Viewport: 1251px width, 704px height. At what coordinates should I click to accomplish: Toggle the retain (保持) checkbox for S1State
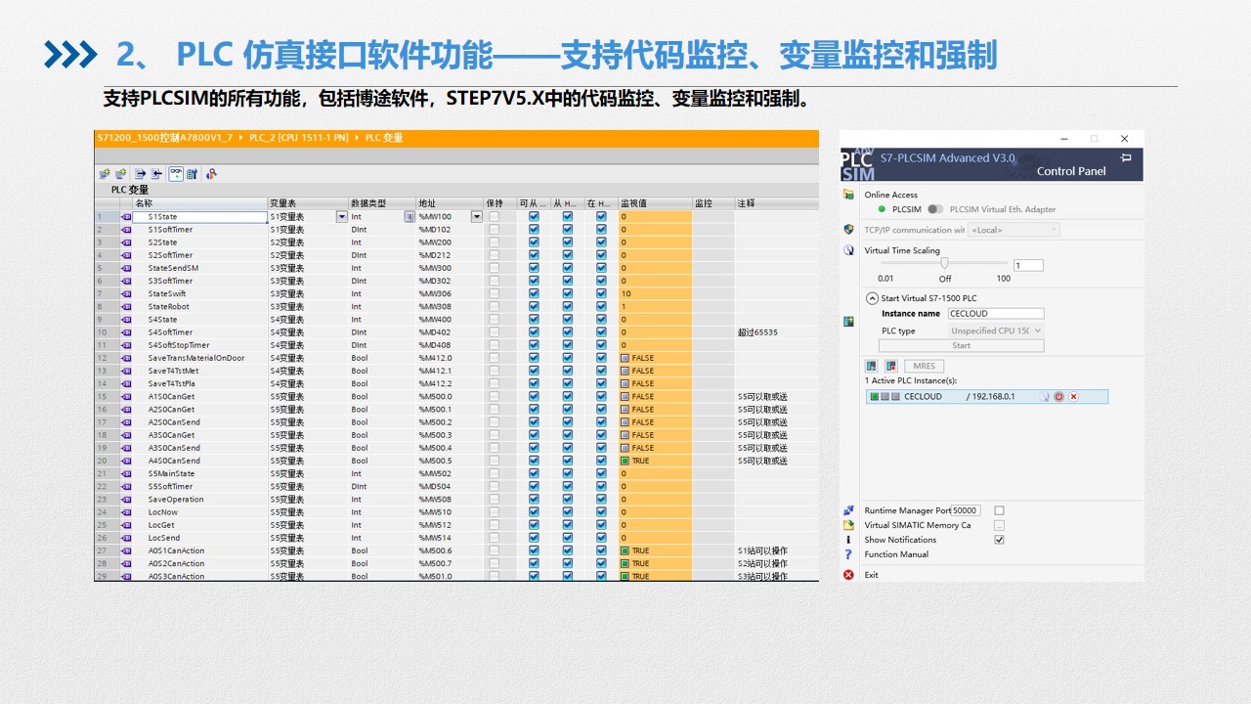click(494, 217)
